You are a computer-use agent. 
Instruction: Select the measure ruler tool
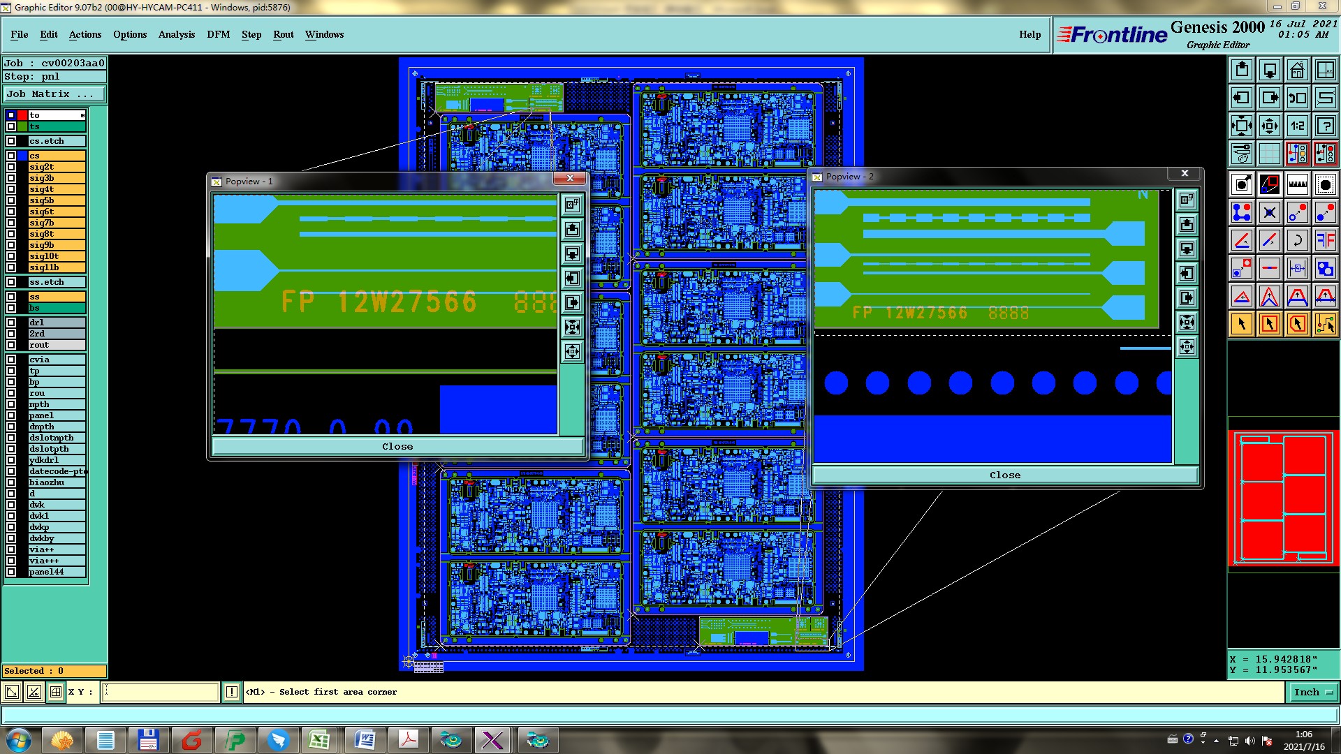pos(1297,184)
